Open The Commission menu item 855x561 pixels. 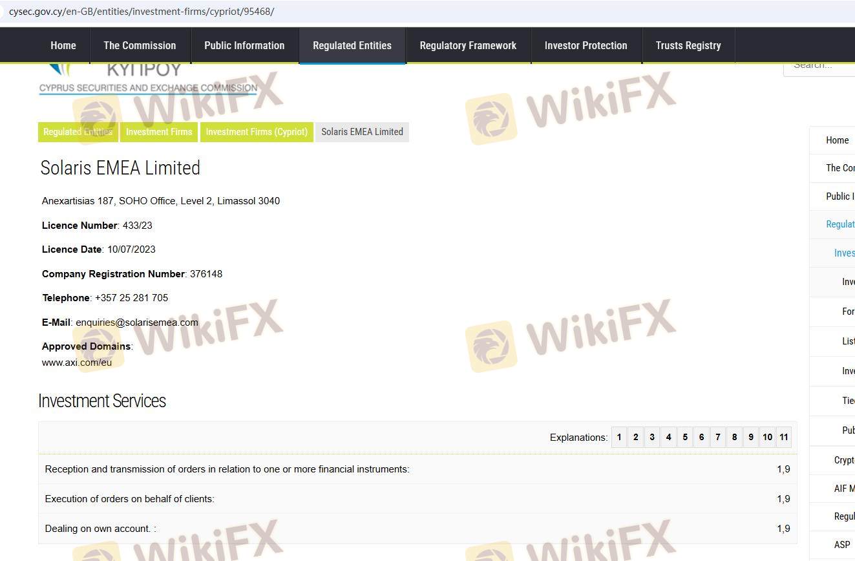[x=140, y=45]
